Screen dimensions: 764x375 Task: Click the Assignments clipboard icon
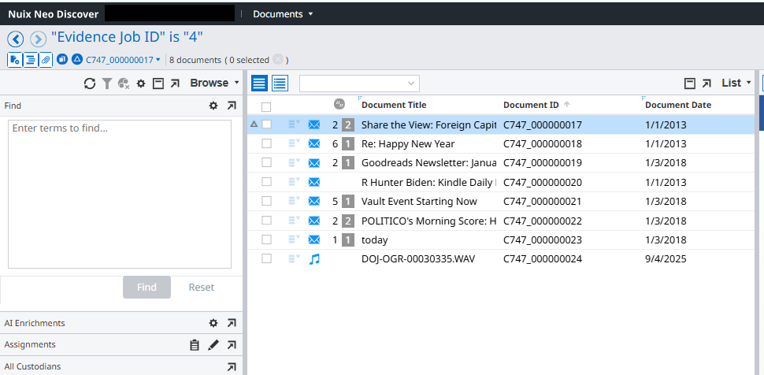pyautogui.click(x=195, y=345)
